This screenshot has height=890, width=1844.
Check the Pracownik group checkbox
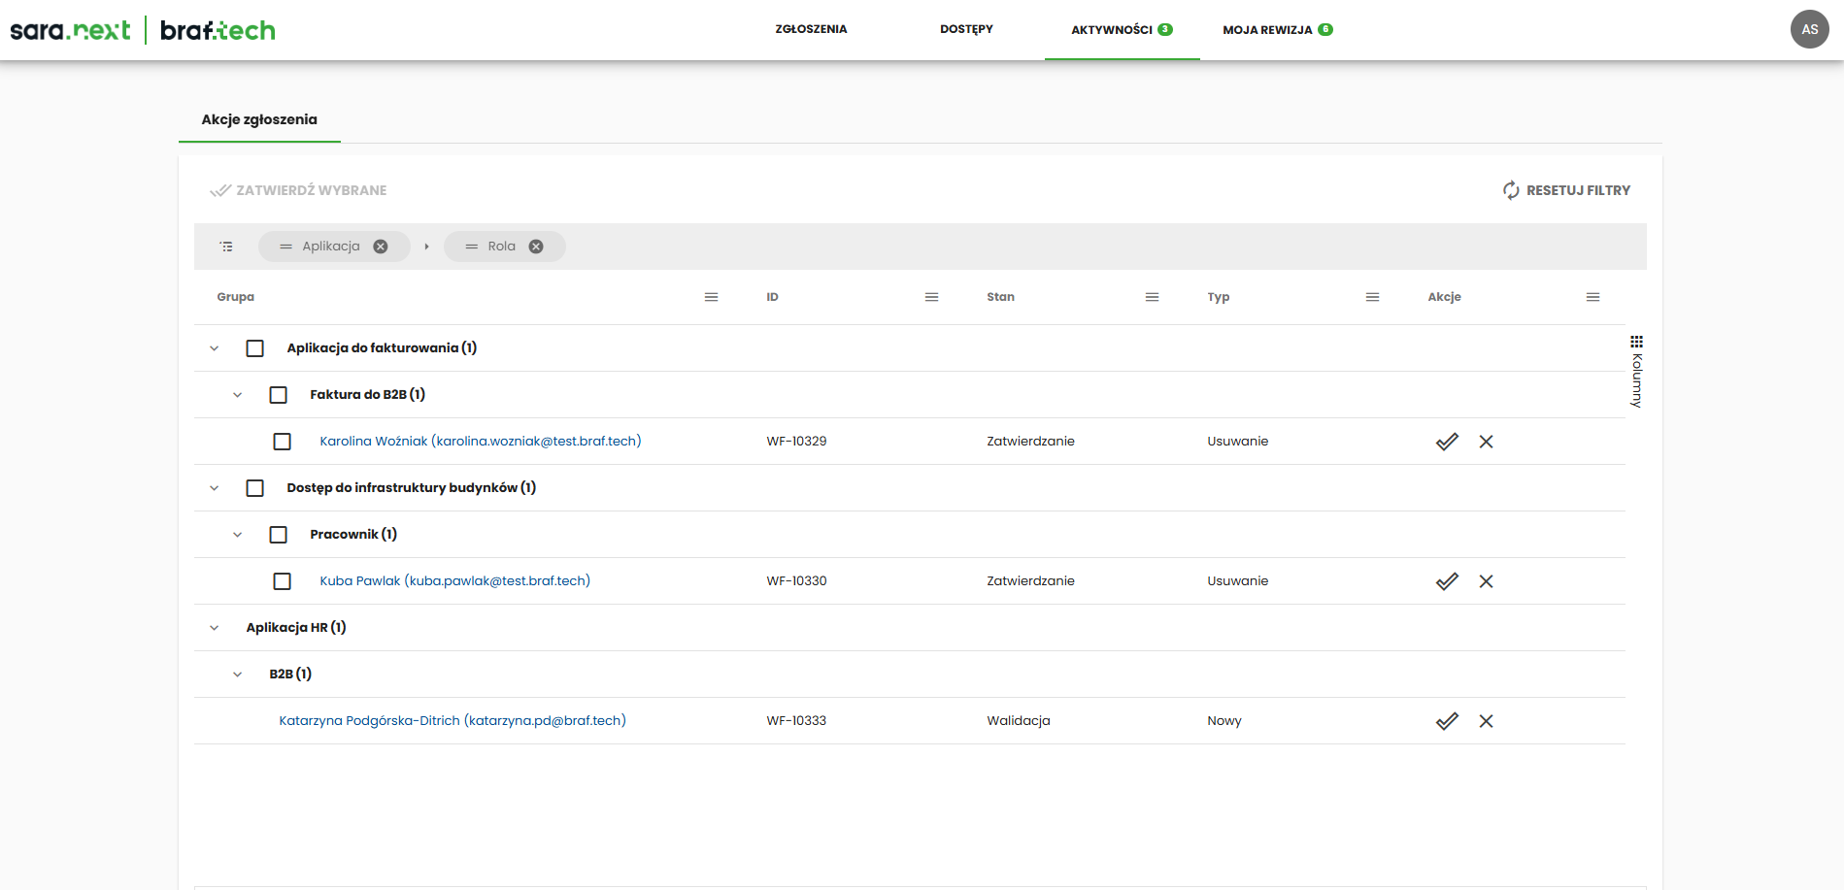click(279, 535)
